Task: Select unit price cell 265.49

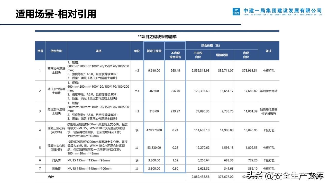Action: tap(175, 70)
